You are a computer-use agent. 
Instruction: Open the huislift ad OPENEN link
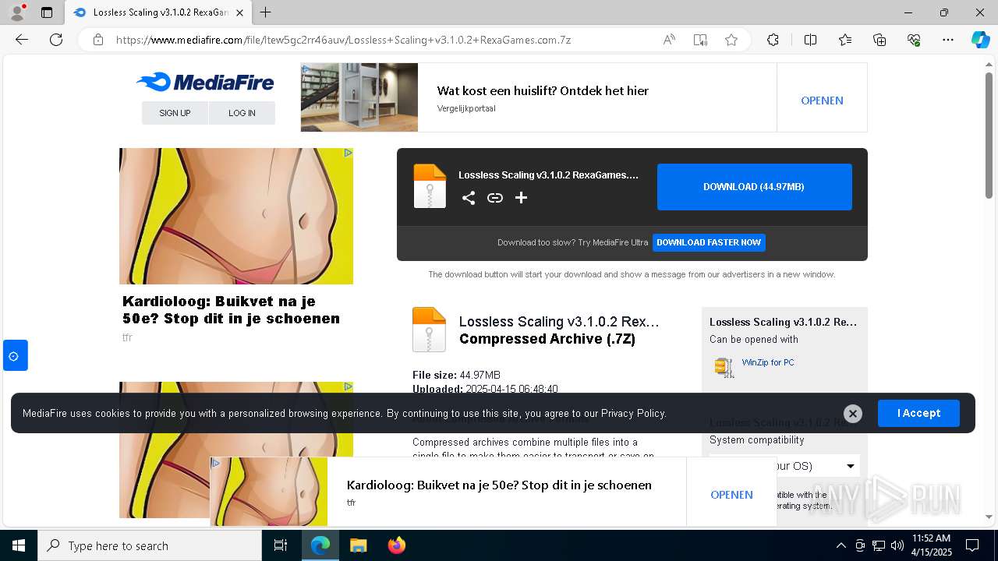point(822,101)
